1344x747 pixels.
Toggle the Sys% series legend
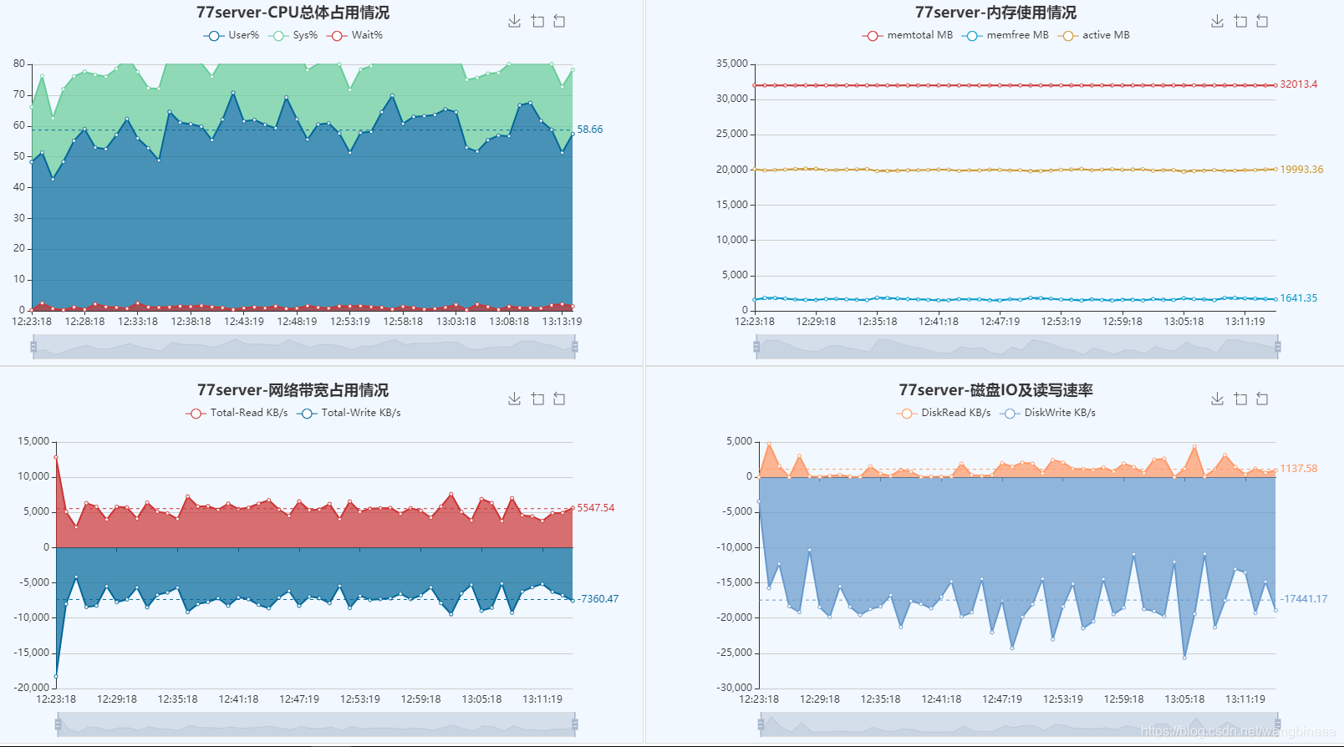(293, 35)
